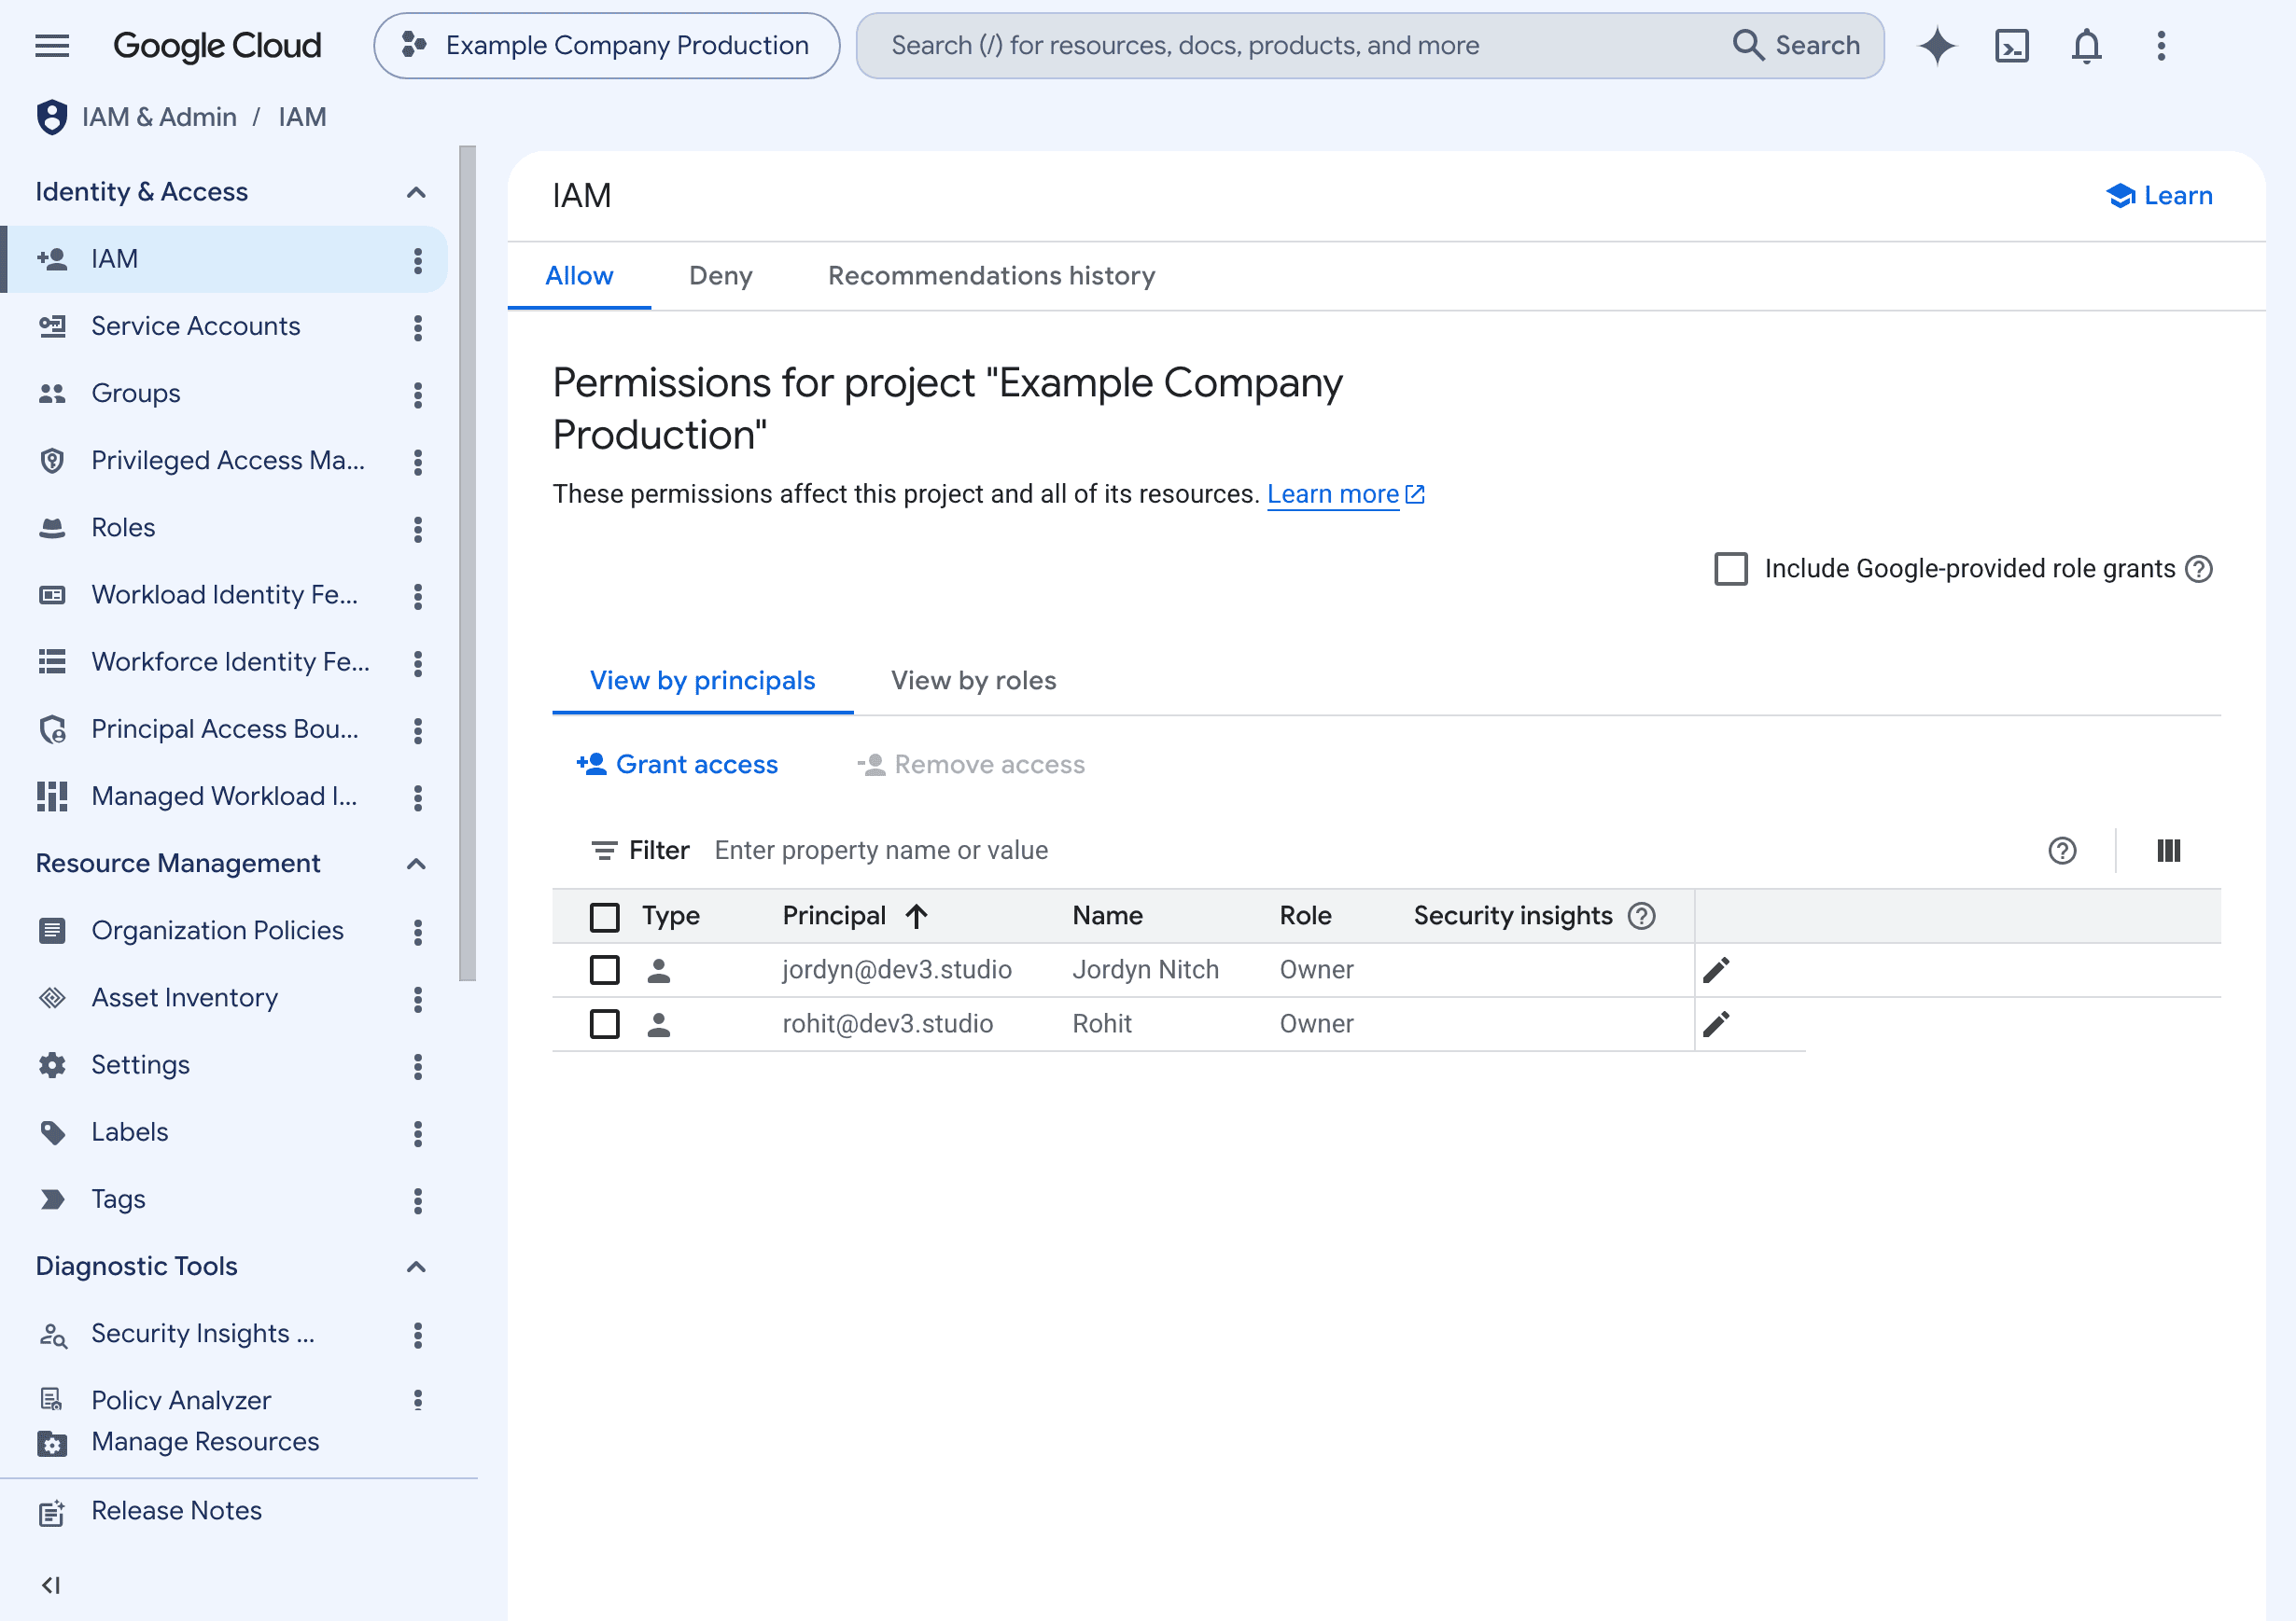Open more options for Organization Policies
This screenshot has width=2296, height=1621.
(x=418, y=932)
